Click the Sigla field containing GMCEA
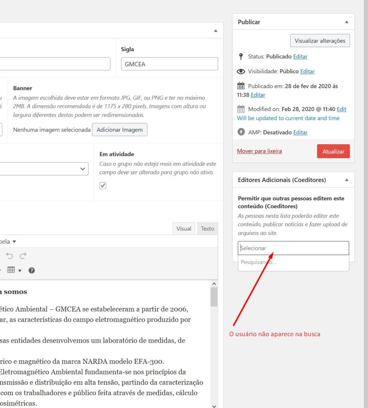This screenshot has width=368, height=408. 169,64
